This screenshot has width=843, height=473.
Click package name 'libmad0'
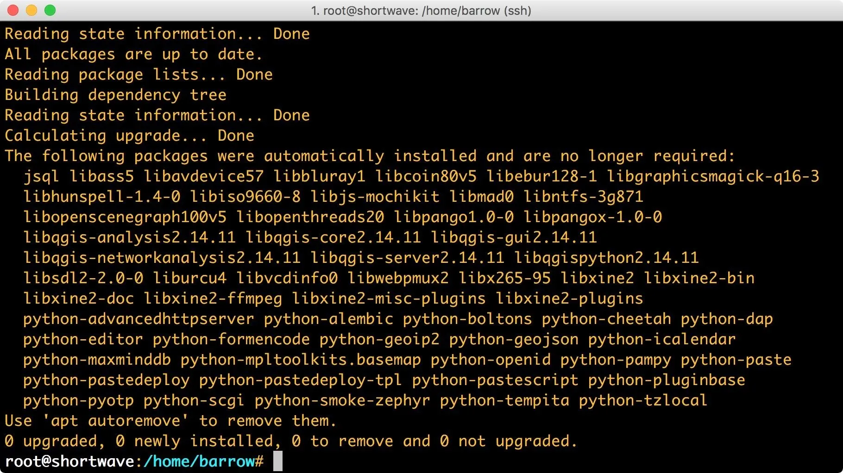(482, 197)
